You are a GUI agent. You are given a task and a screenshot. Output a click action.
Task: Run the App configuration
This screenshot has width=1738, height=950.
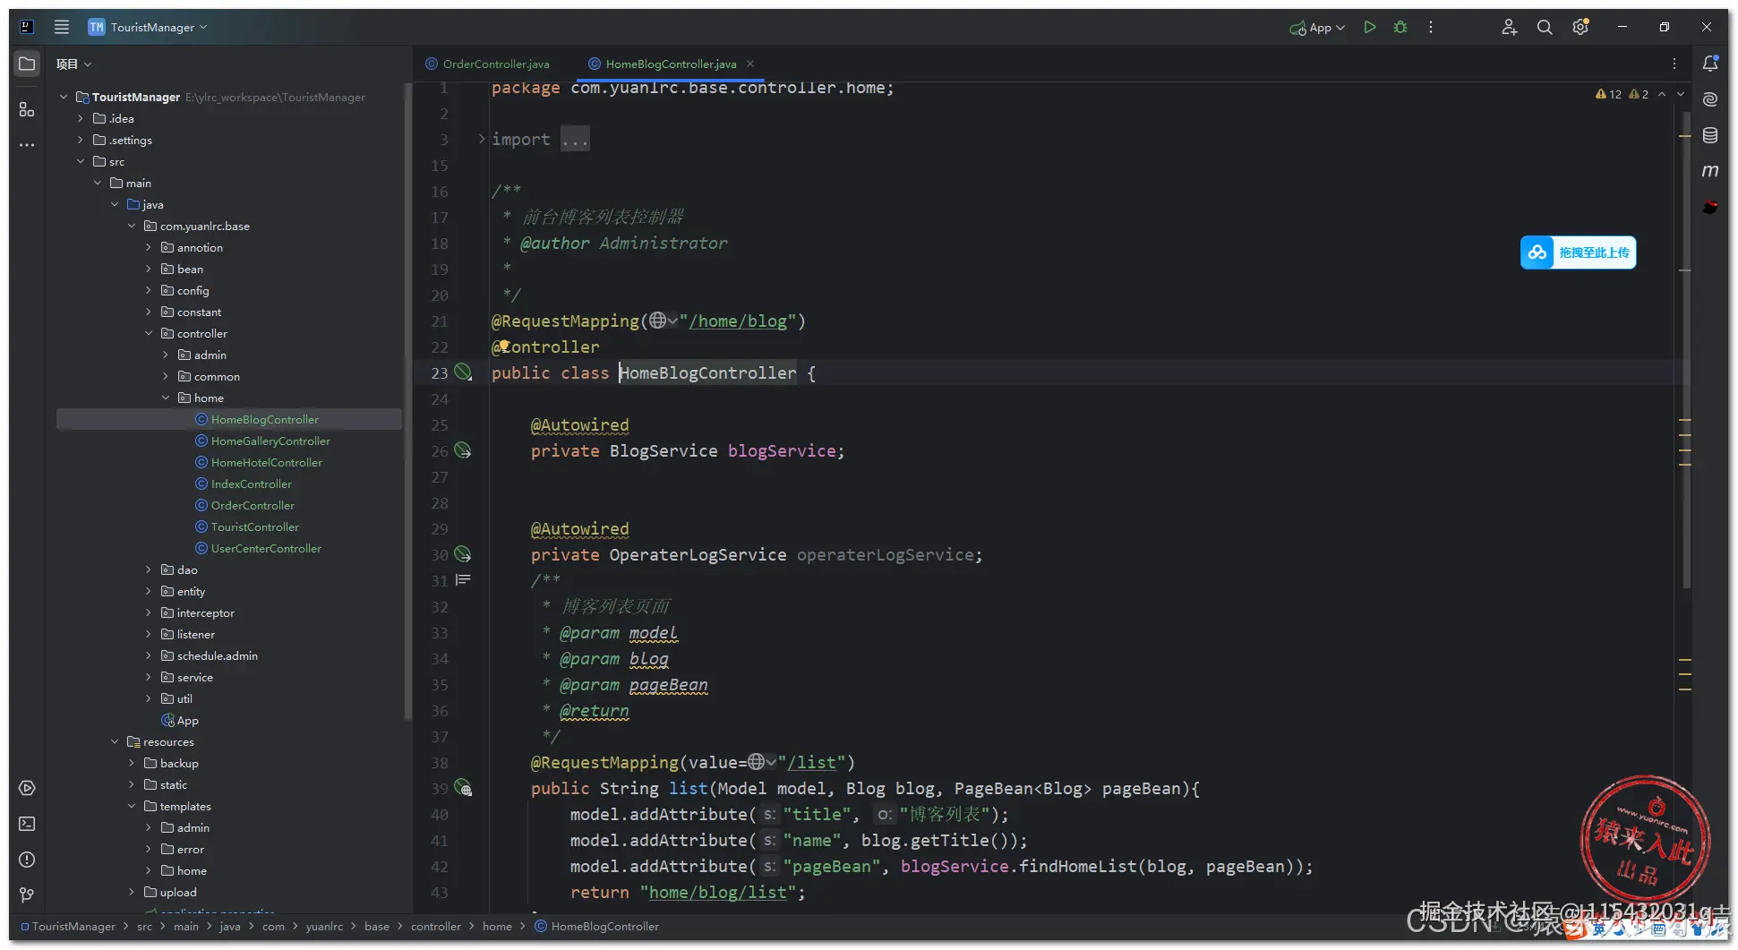1369,27
